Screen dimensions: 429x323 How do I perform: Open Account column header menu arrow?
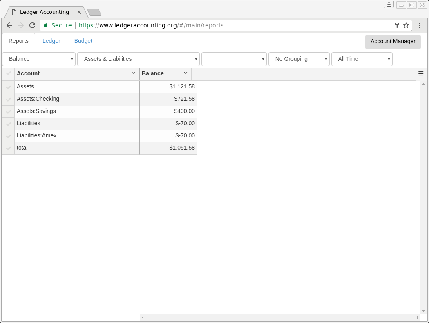point(133,73)
